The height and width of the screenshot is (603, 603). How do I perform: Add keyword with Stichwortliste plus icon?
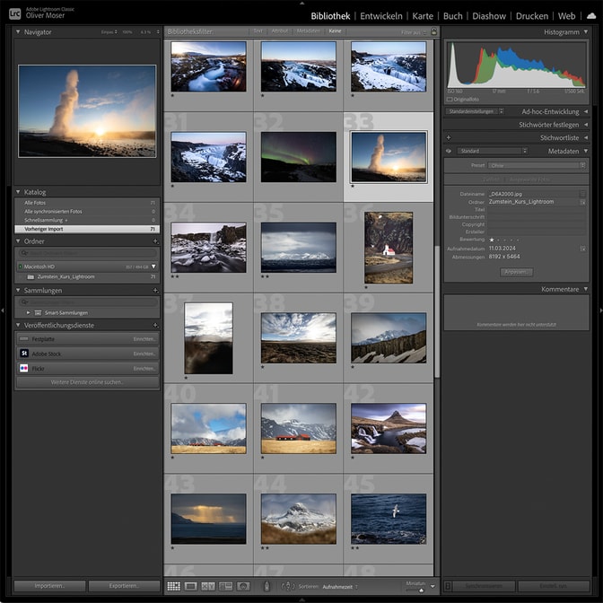[449, 137]
